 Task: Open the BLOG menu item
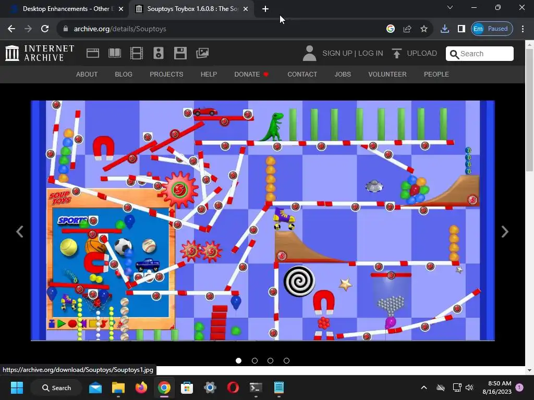point(124,74)
